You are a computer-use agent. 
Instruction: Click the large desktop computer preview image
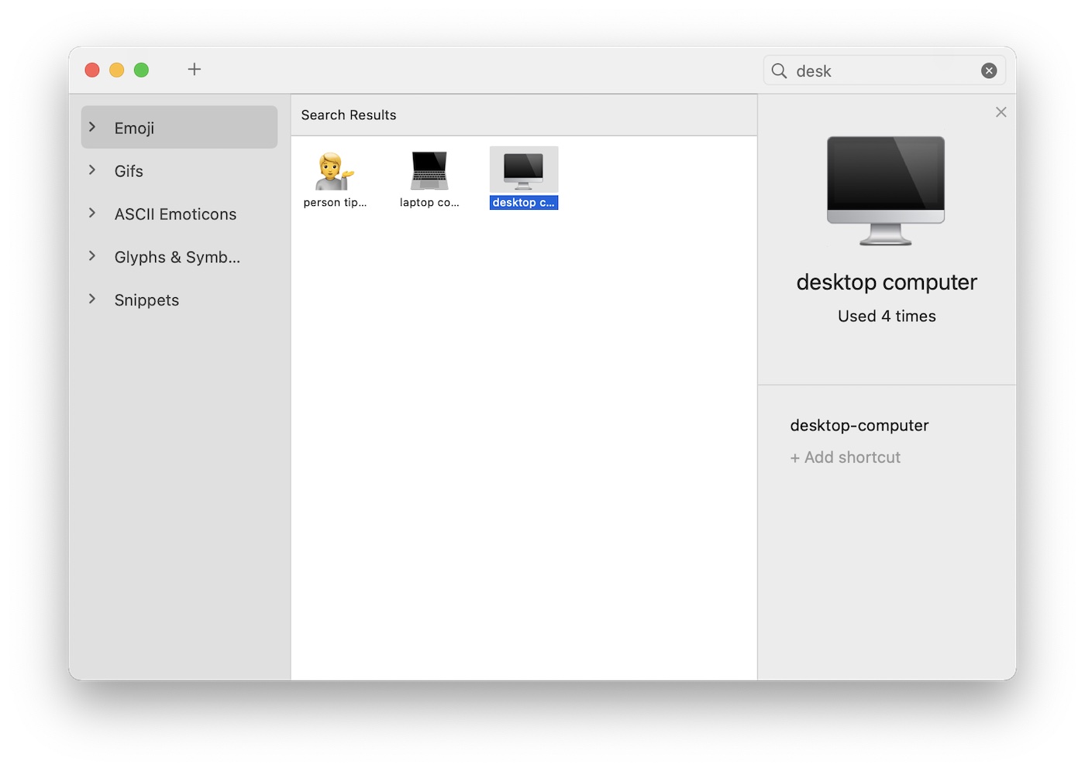886,191
